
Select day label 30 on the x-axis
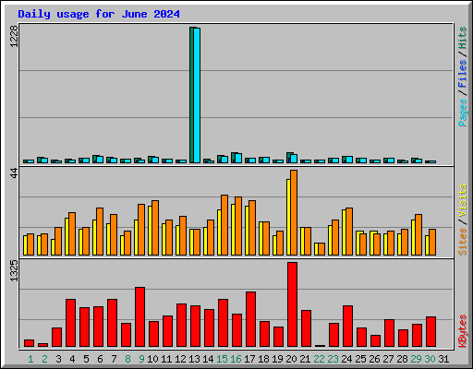point(430,359)
